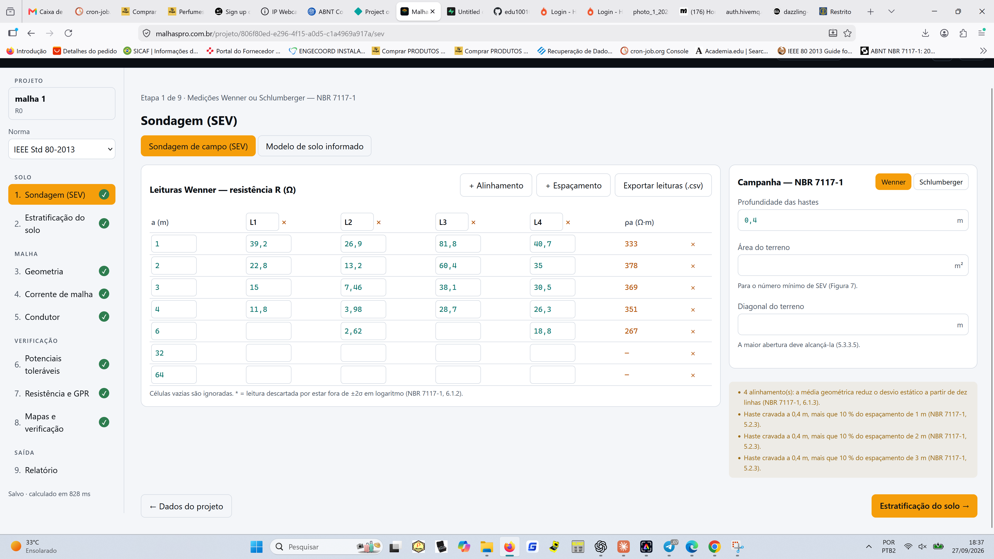Screen dimensions: 994x559
Task: Open Relatório step in sidebar
Action: [62, 470]
